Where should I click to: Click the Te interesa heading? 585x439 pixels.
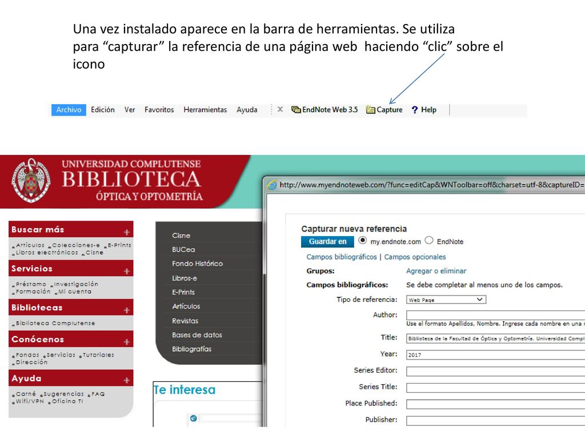185,390
